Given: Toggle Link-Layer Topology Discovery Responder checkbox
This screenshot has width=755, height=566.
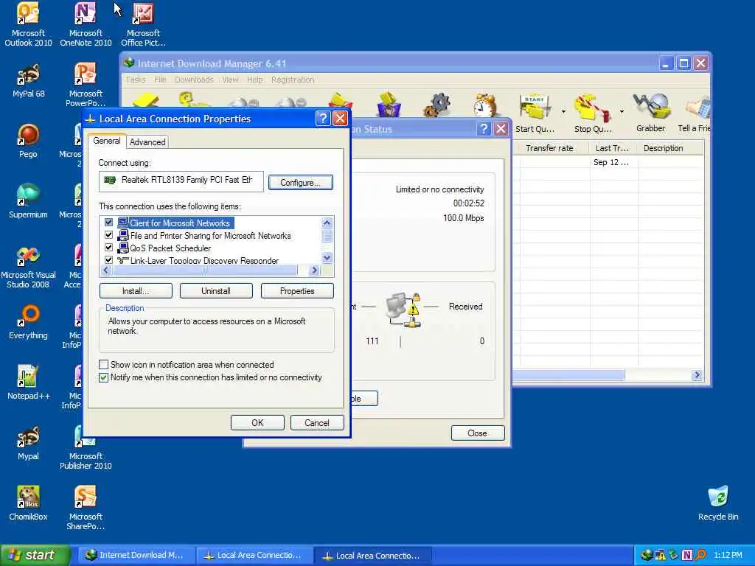Looking at the screenshot, I should point(109,260).
